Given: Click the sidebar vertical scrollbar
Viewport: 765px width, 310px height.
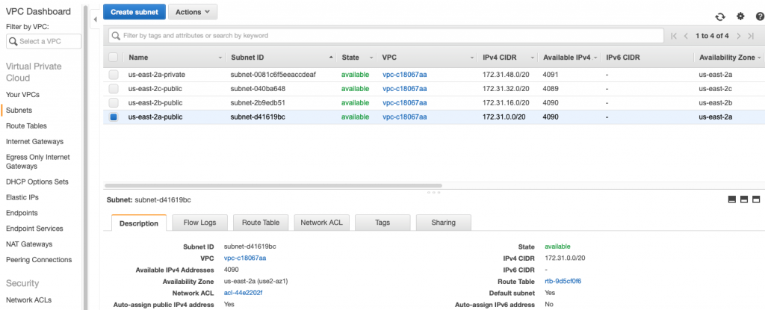Looking at the screenshot, I should click(85, 156).
